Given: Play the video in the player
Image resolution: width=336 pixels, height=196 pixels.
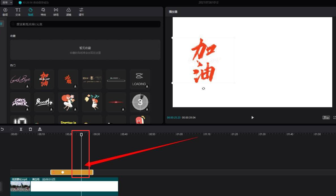Looking at the screenshot, I should [x=253, y=117].
